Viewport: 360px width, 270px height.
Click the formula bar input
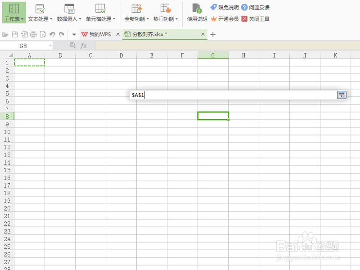point(227,46)
